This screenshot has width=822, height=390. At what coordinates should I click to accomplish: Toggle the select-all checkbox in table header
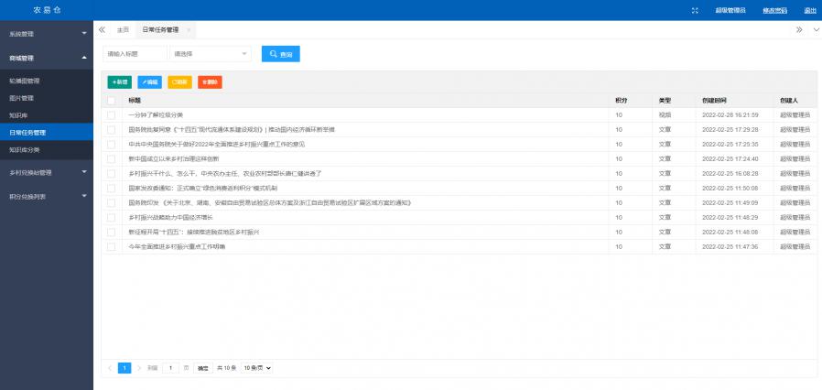(112, 100)
